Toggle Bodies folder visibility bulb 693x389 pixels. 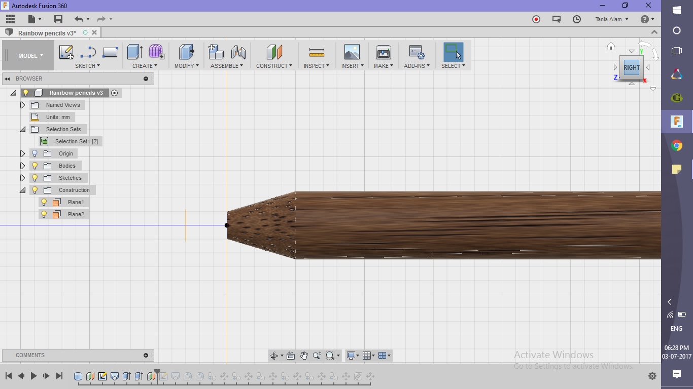tap(34, 166)
